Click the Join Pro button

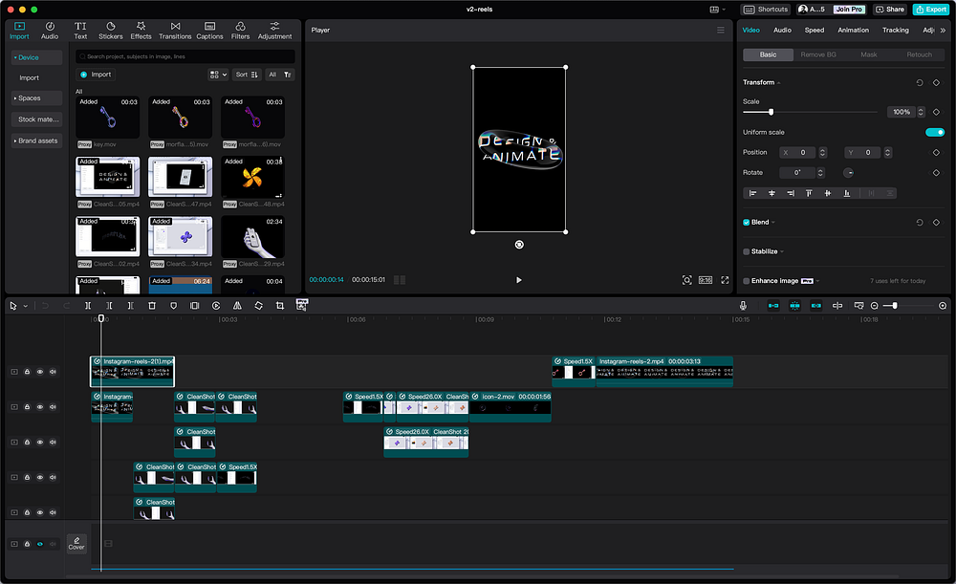[849, 10]
